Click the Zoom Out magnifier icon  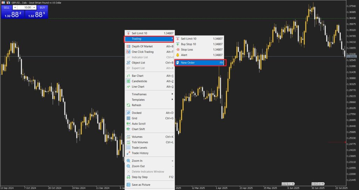(x=128, y=167)
